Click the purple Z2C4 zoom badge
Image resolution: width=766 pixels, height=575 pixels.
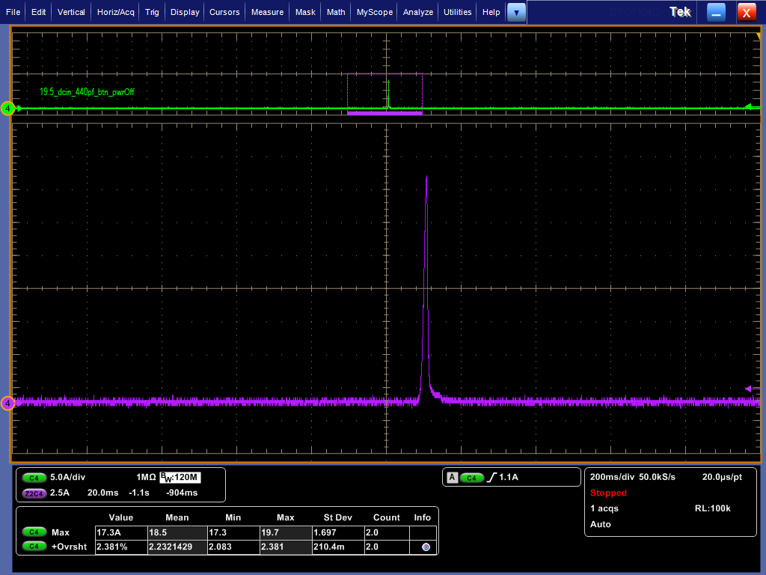[x=34, y=493]
